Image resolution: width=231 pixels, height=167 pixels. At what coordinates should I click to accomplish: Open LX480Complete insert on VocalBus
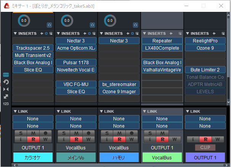162,48
